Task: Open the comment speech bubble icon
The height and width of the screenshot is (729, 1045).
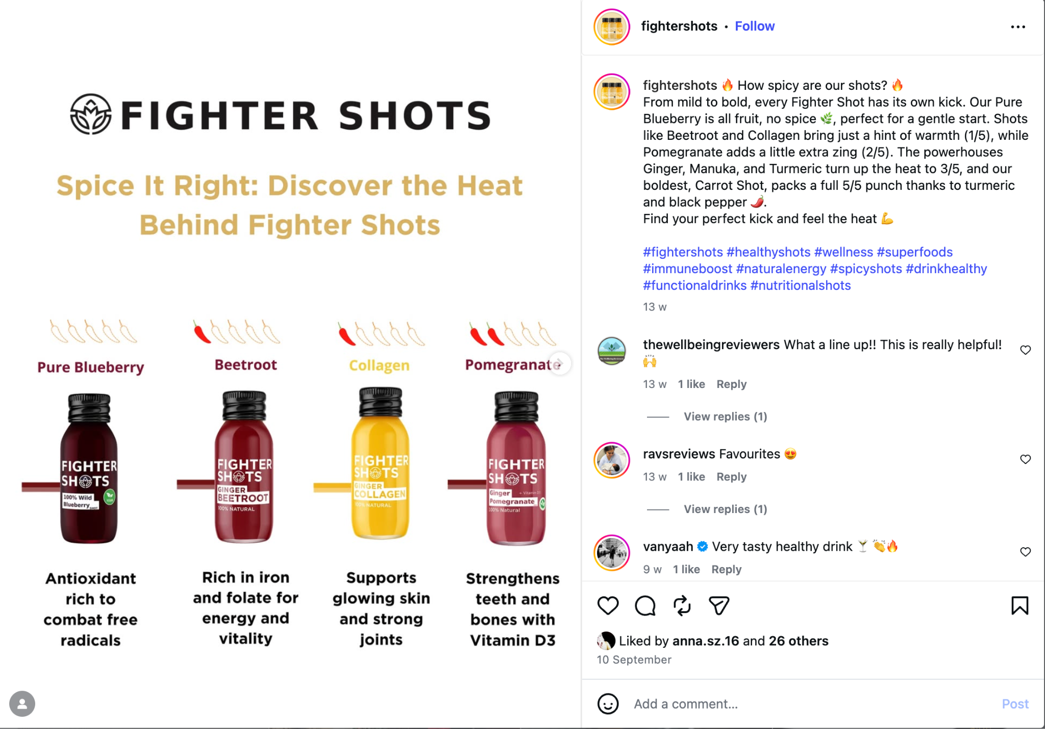Action: (645, 605)
